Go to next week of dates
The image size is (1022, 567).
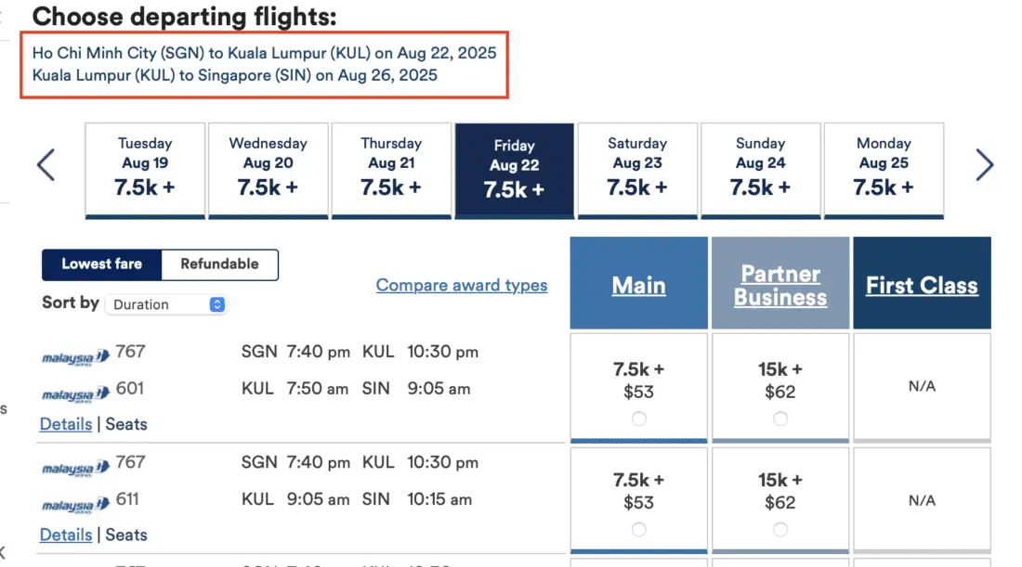point(985,166)
